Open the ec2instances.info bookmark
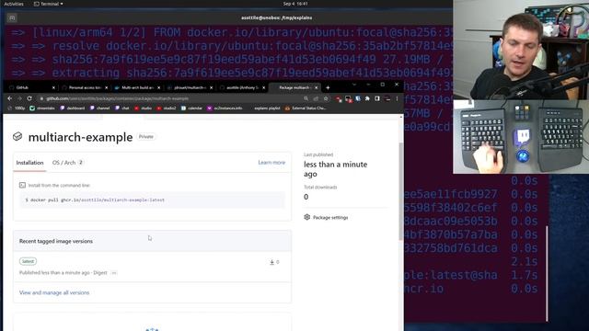The width and height of the screenshot is (589, 331). (x=225, y=108)
